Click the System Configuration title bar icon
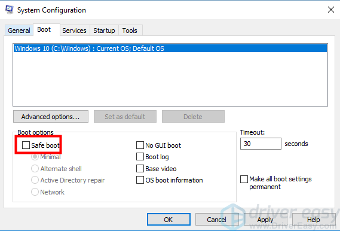 pos(9,10)
